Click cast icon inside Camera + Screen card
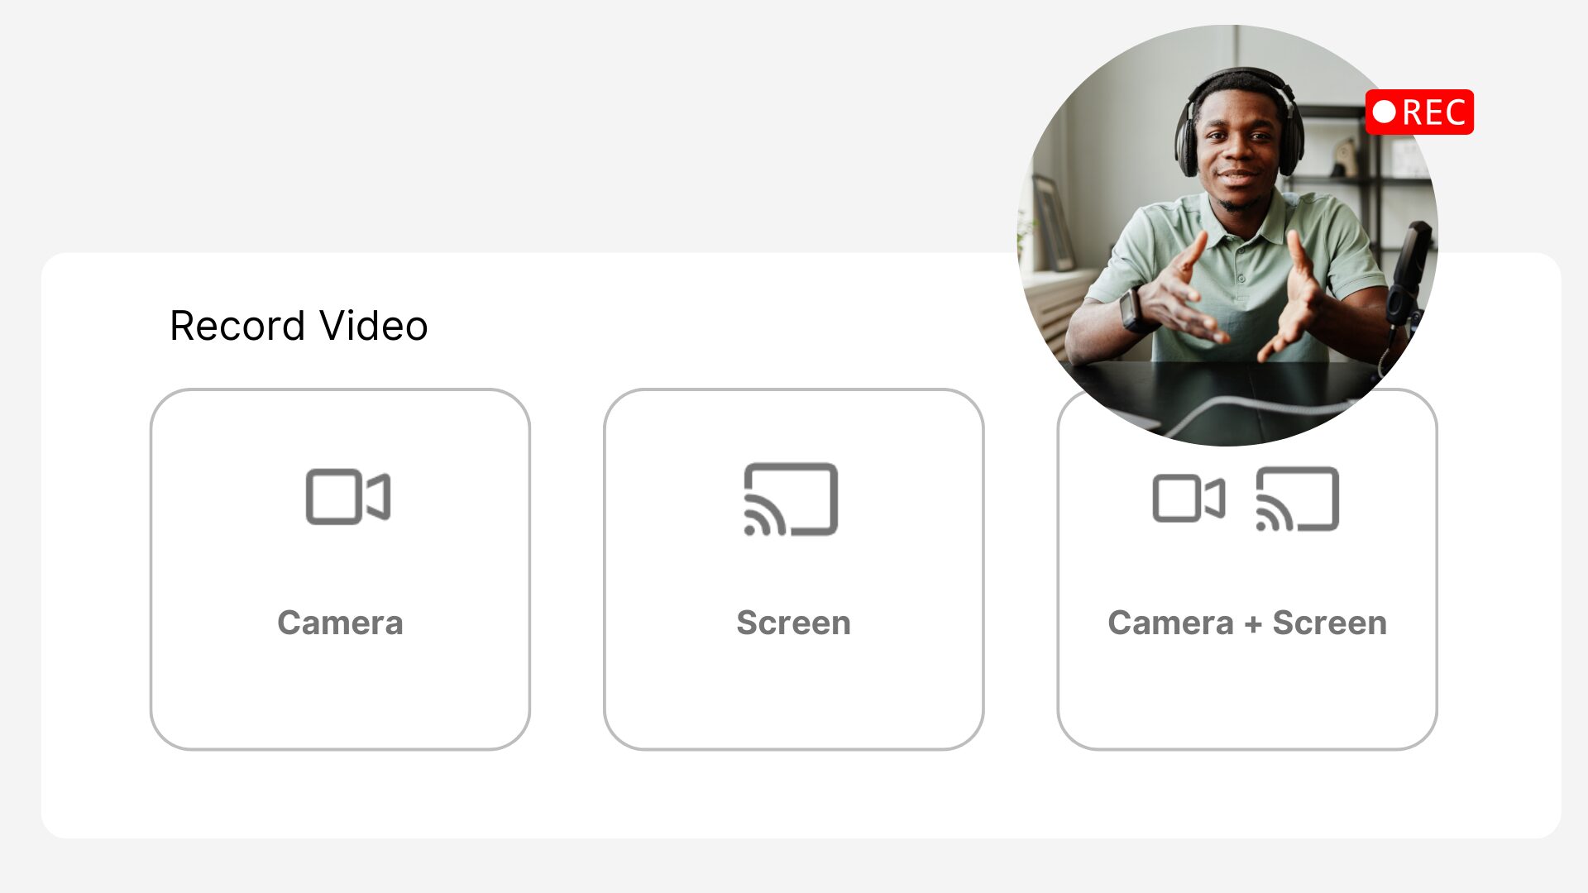The height and width of the screenshot is (893, 1588). 1297,499
